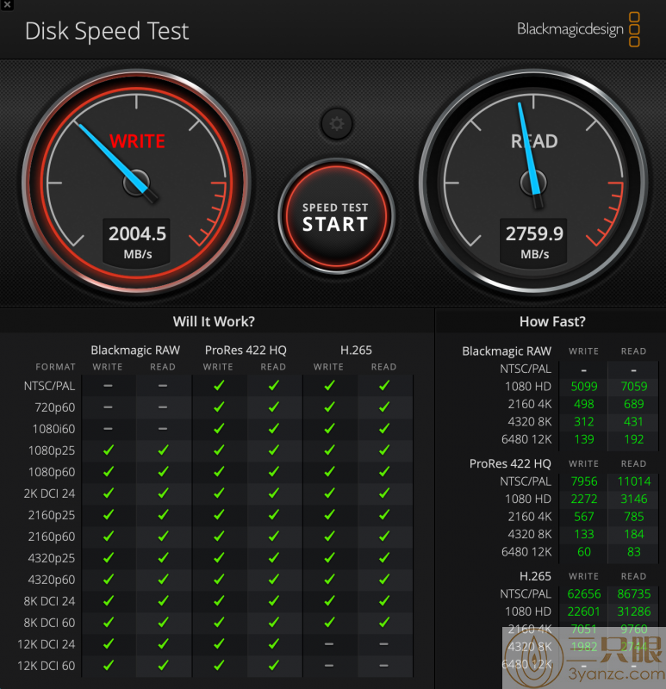Click the Will It Work? heading
This screenshot has width=666, height=689.
pyautogui.click(x=214, y=321)
